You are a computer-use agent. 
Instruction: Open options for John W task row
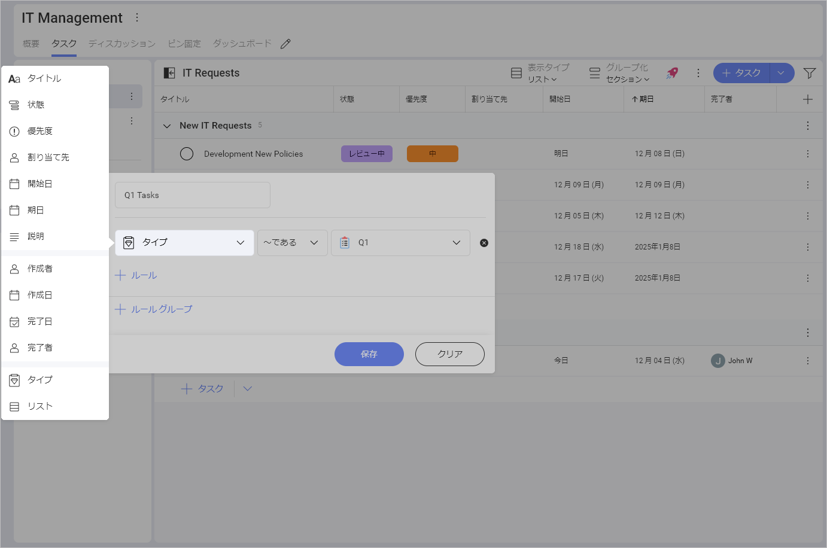click(x=808, y=361)
